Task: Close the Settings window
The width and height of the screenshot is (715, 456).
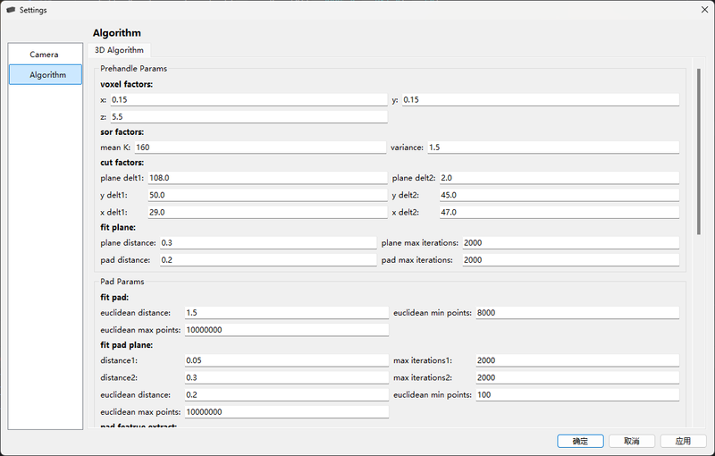Action: pyautogui.click(x=694, y=10)
